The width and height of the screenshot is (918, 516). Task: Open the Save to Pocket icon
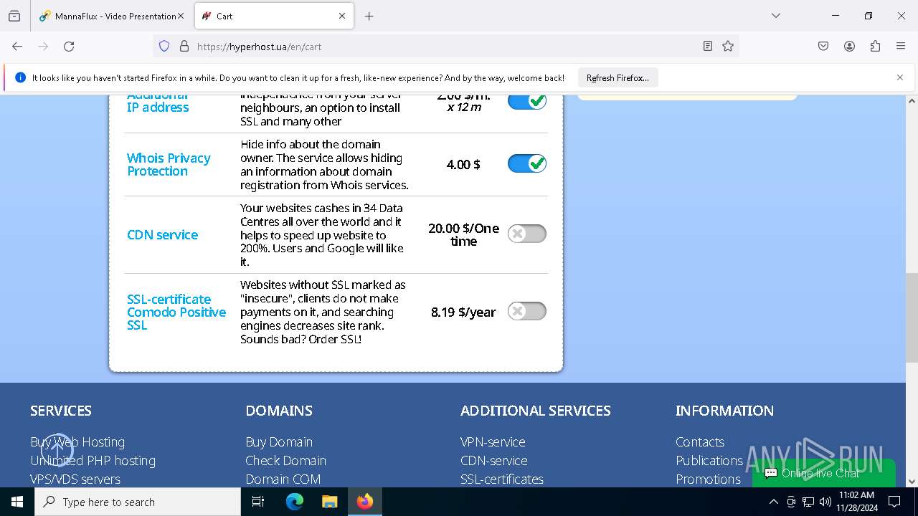tap(823, 46)
